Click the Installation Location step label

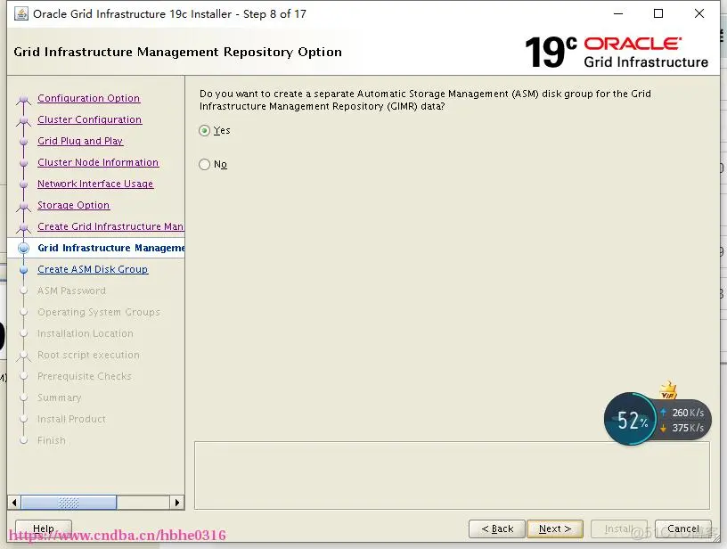coord(86,333)
